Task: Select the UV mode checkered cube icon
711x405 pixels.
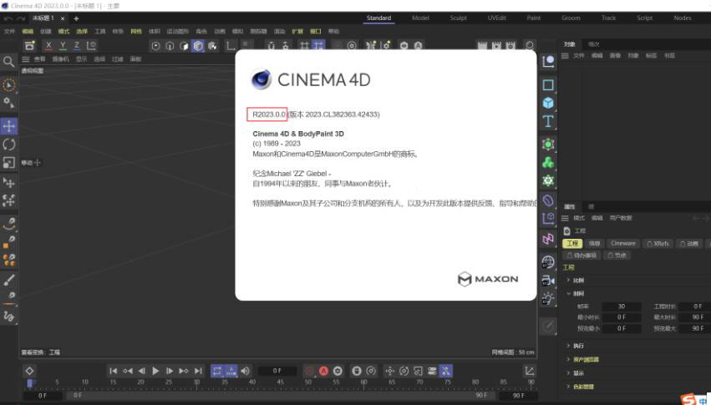Action: click(212, 46)
